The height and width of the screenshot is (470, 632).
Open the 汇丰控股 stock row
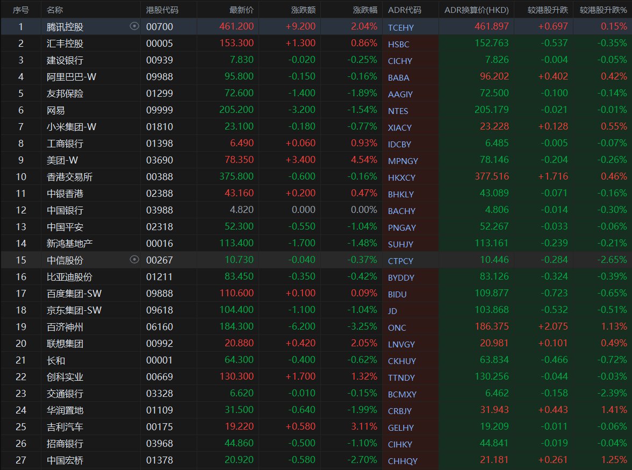pyautogui.click(x=316, y=43)
